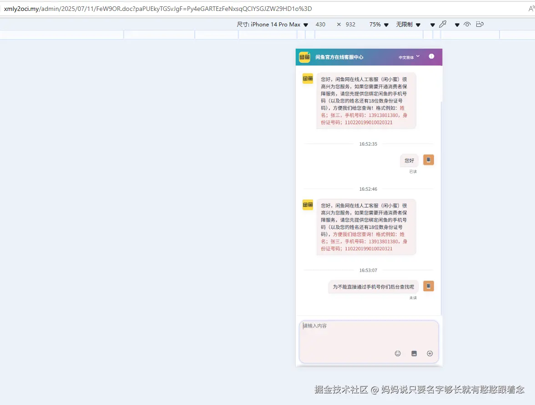Image resolution: width=535 pixels, height=405 pixels.
Task: Click the orange avatar next to 您好 message
Action: (x=428, y=159)
